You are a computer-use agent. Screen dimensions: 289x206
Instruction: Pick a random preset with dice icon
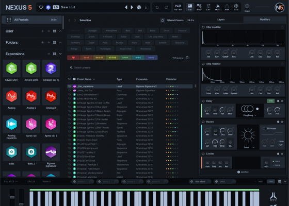[139, 7]
